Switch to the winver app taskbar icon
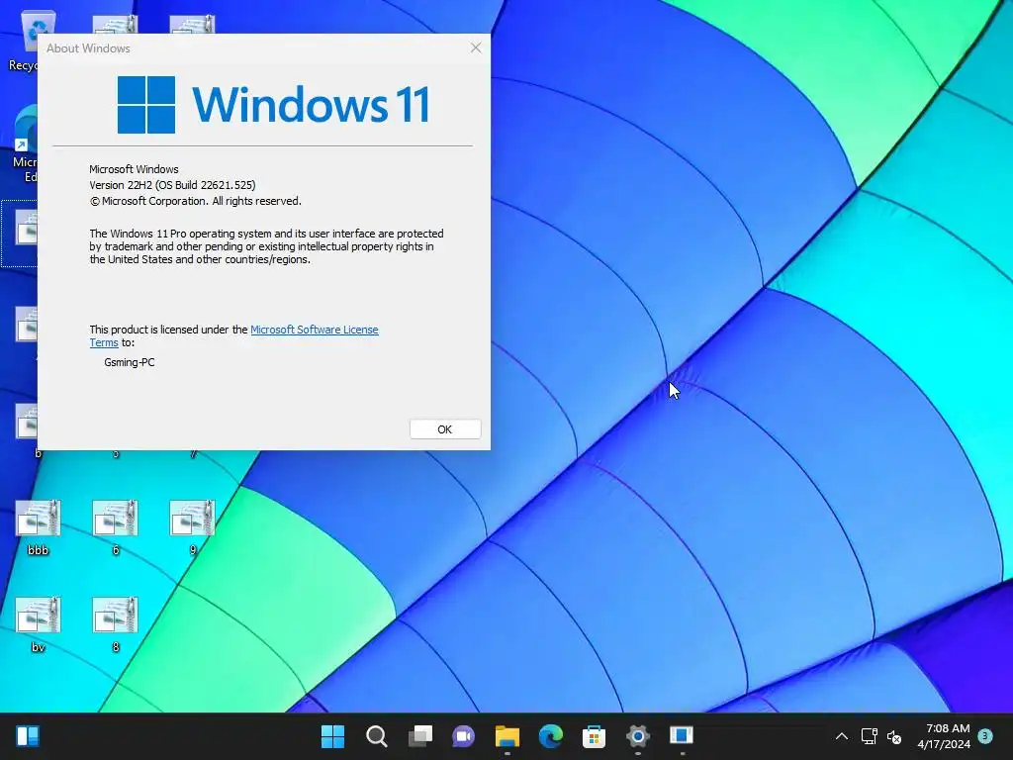1013x760 pixels. (x=681, y=736)
